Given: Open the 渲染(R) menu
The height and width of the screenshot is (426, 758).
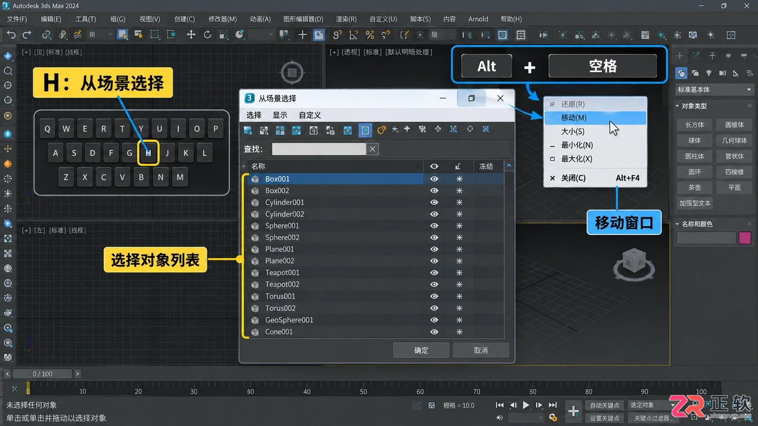Looking at the screenshot, I should [x=346, y=19].
